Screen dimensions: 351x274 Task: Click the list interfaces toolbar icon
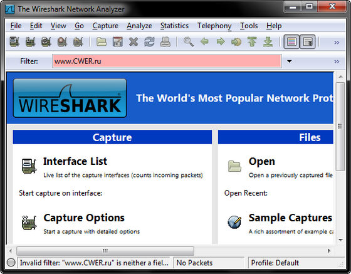pyautogui.click(x=14, y=42)
